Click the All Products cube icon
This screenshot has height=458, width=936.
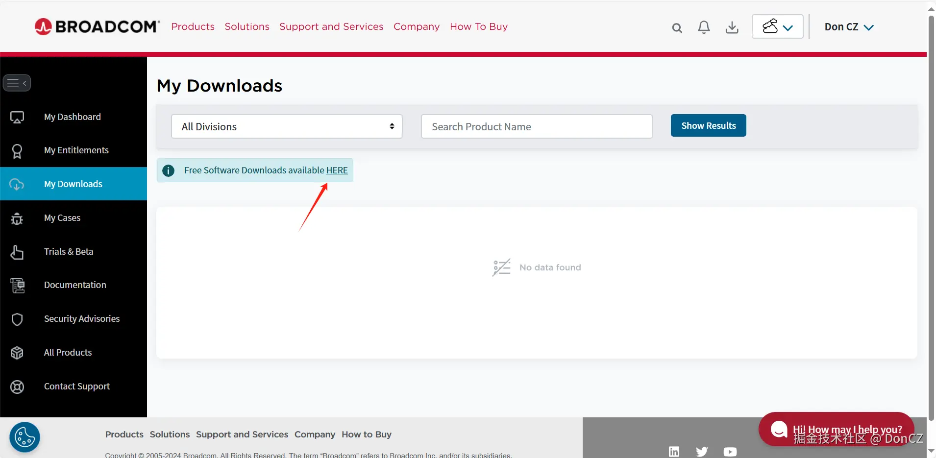(x=17, y=353)
